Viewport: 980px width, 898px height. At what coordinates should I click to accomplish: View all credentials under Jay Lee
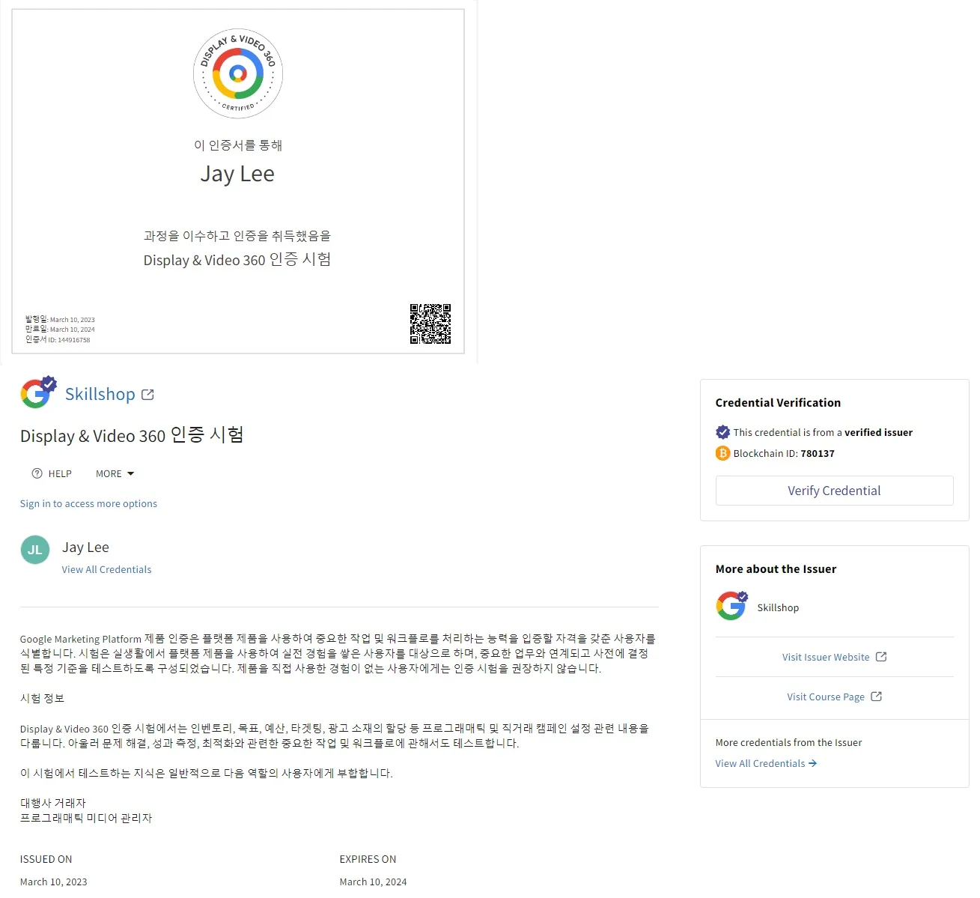pyautogui.click(x=106, y=569)
